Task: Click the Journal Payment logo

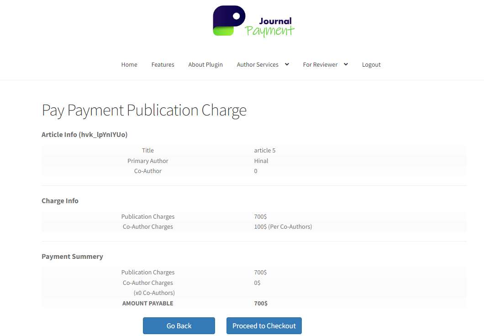Action: (253, 21)
